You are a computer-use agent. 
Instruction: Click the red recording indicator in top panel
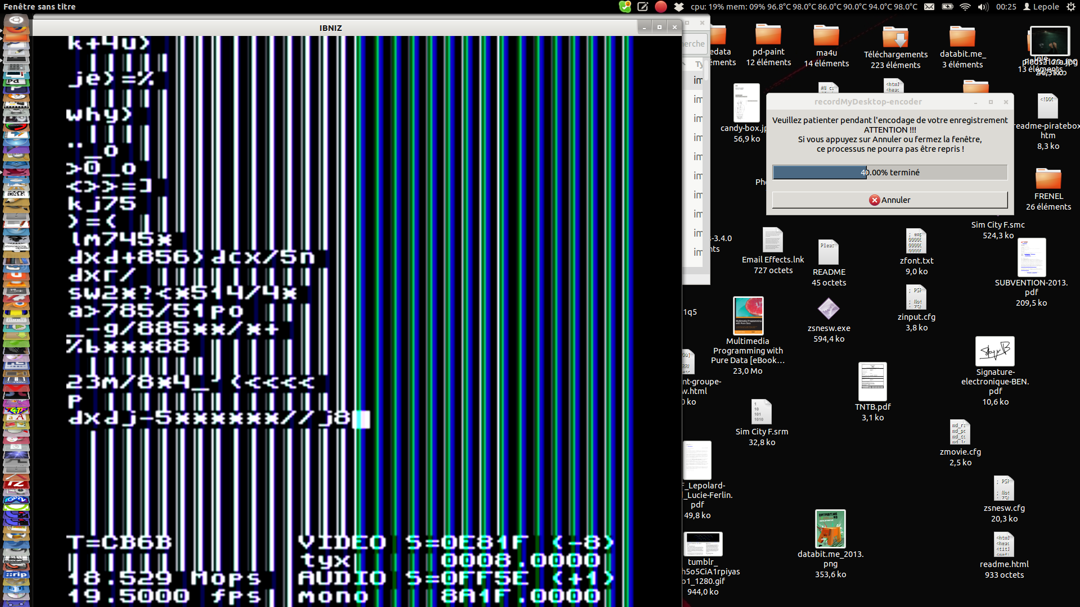[x=661, y=7]
